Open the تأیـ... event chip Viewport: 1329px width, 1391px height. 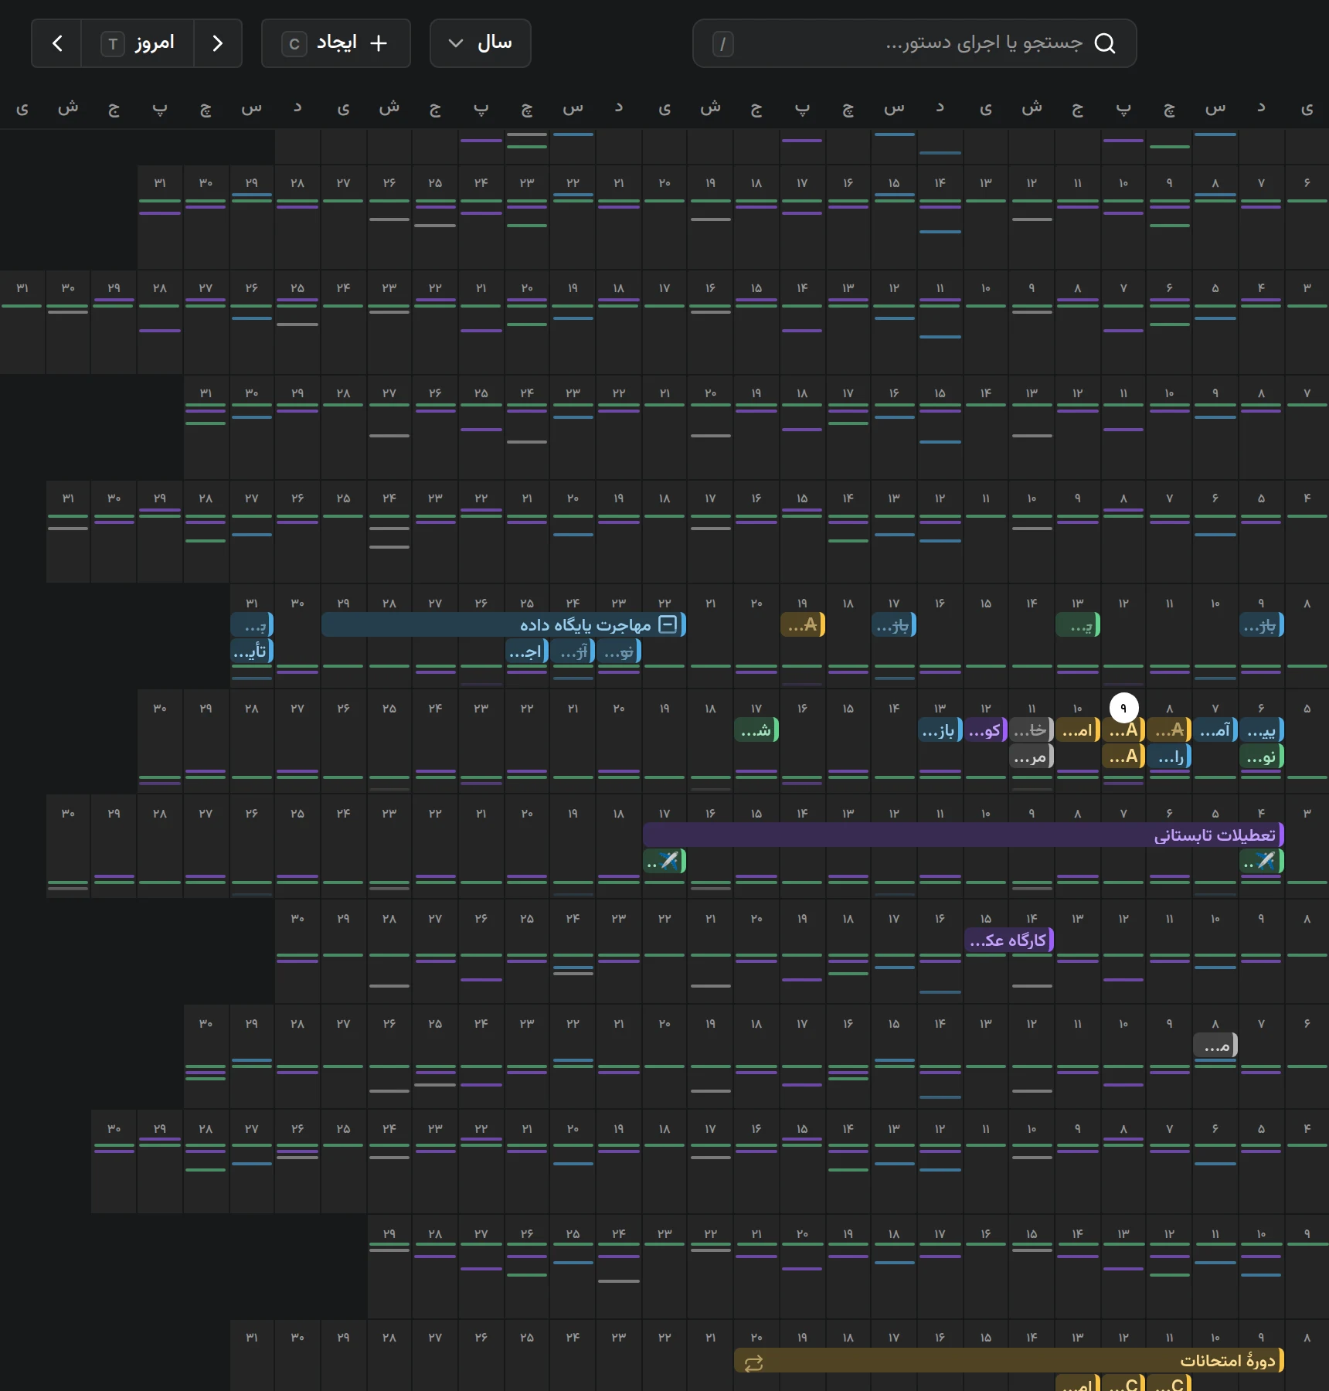pyautogui.click(x=252, y=651)
